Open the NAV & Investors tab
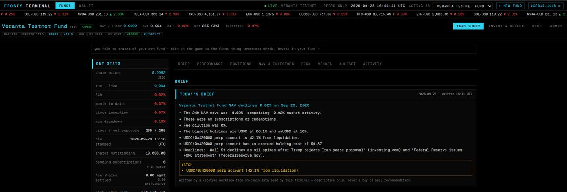 (x=276, y=64)
